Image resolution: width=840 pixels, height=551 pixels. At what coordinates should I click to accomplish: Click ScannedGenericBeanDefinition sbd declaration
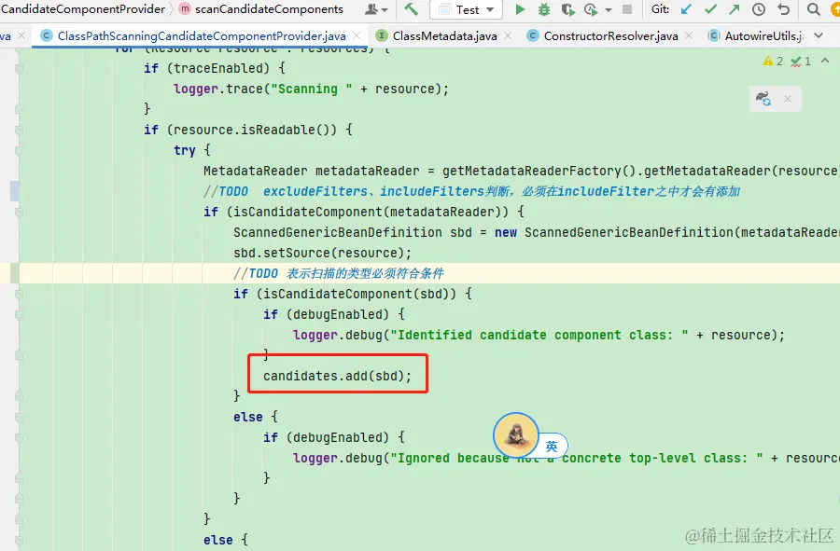[x=353, y=232]
